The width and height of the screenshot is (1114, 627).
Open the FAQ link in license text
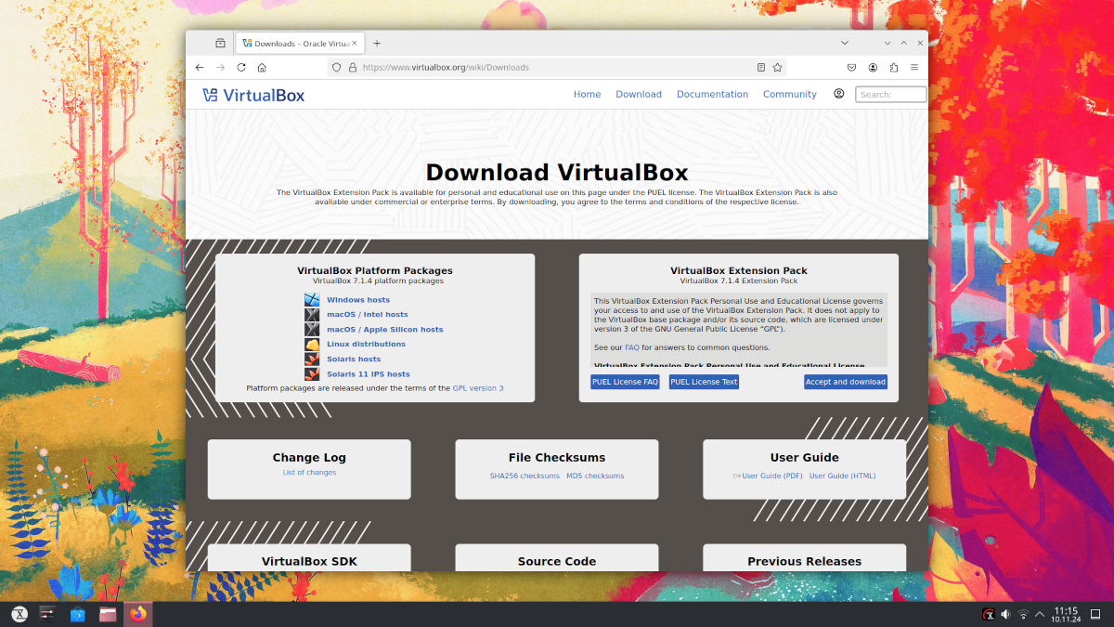632,347
